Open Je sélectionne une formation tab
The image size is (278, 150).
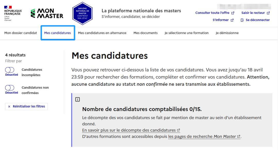[x=187, y=33]
